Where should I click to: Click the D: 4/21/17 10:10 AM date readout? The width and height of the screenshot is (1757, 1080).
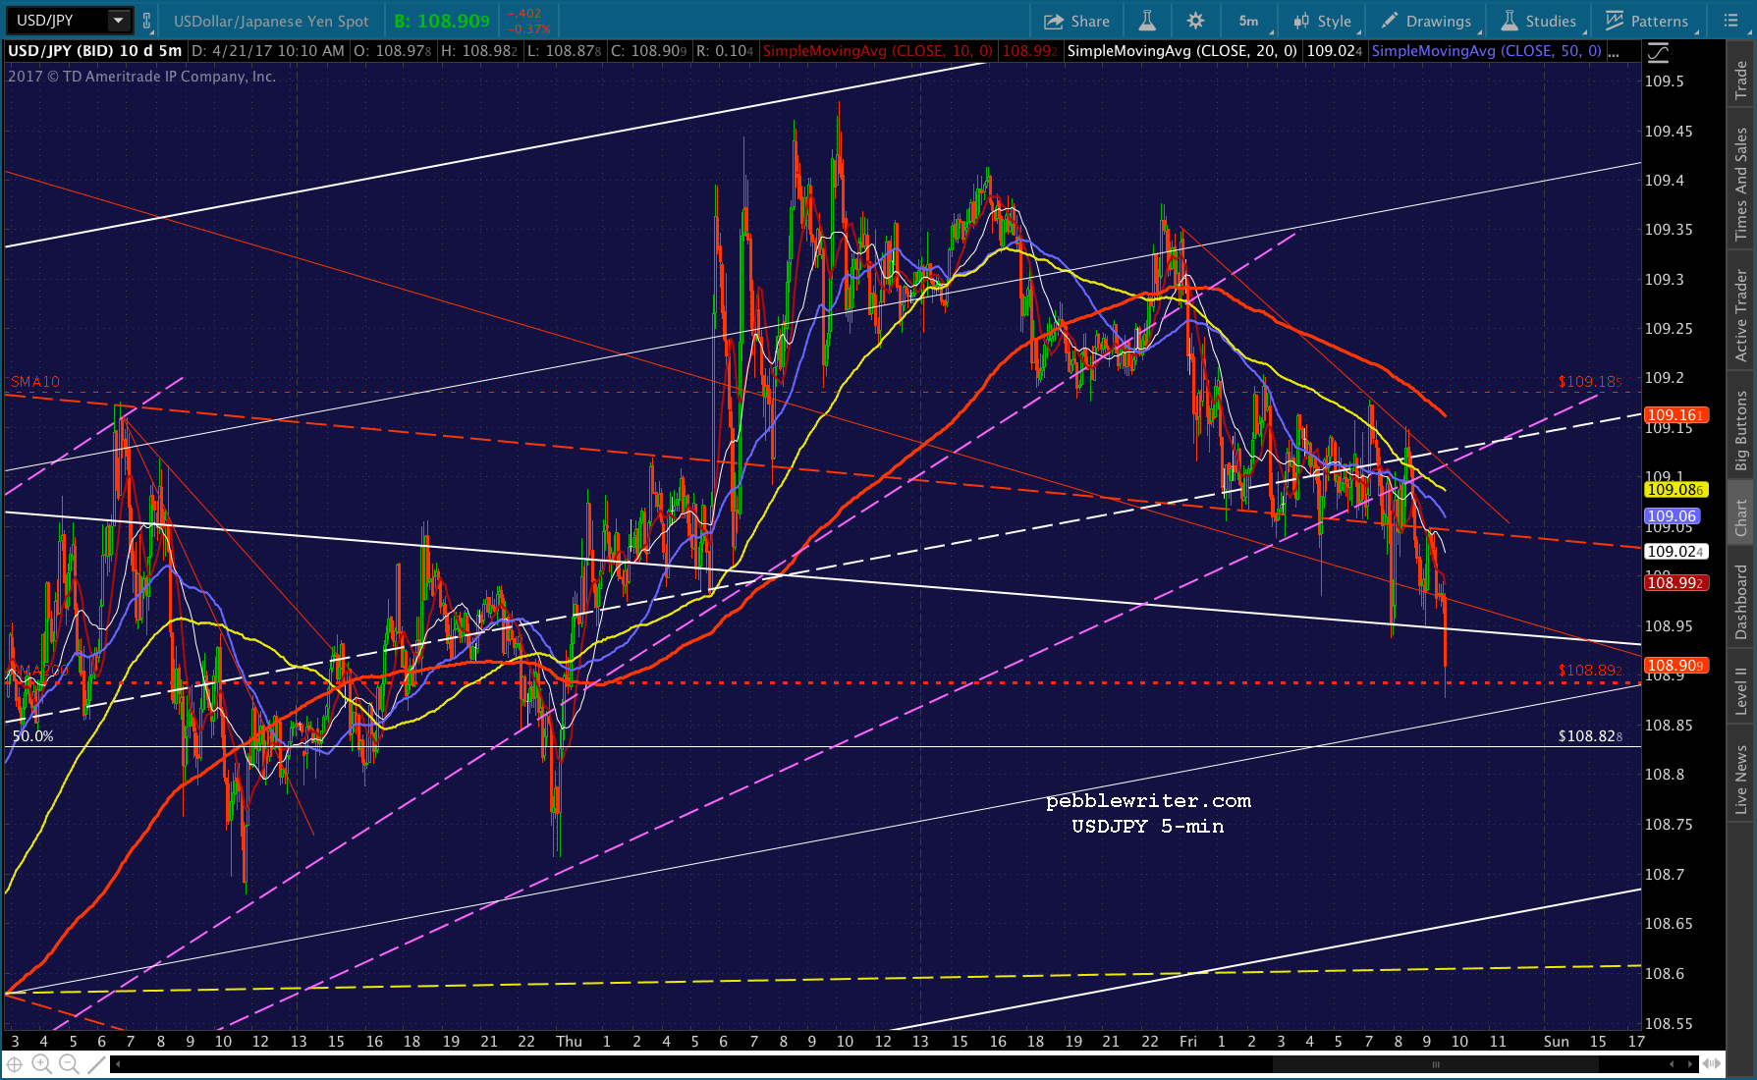pos(268,51)
